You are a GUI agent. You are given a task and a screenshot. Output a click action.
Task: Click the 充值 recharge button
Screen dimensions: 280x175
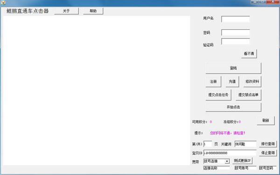pyautogui.click(x=232, y=81)
